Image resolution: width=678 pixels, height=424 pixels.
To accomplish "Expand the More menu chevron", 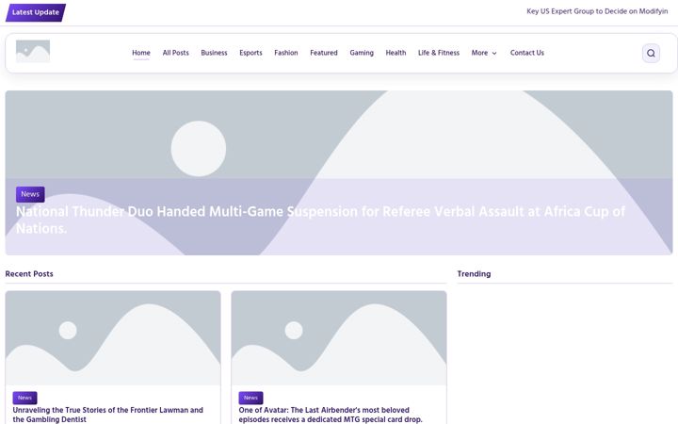I will pyautogui.click(x=494, y=53).
